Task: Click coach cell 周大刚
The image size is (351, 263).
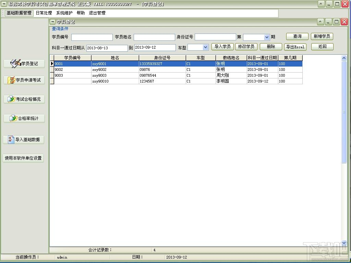Action: coord(231,75)
